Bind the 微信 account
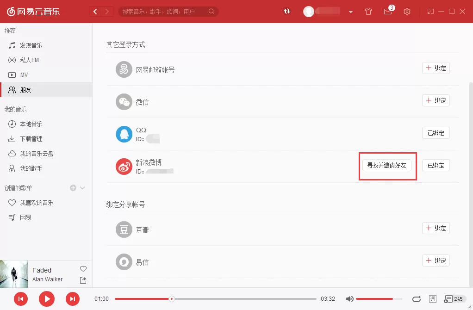This screenshot has width=473, height=310. pos(436,100)
